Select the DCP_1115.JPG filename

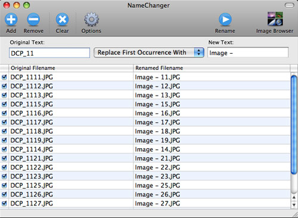[x=32, y=104]
